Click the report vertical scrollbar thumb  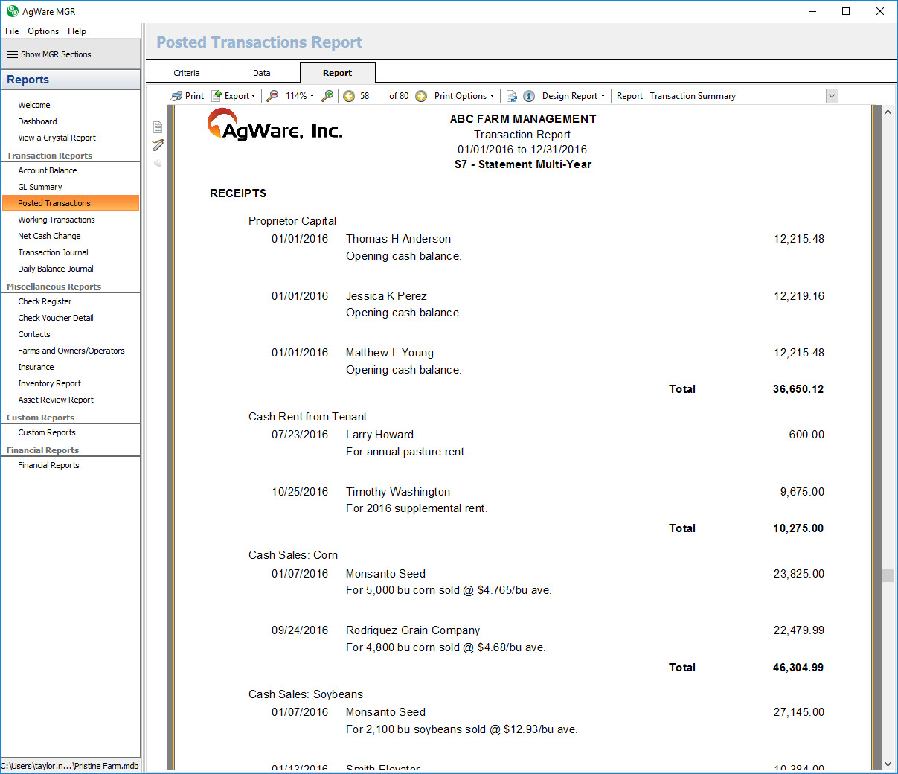(888, 575)
